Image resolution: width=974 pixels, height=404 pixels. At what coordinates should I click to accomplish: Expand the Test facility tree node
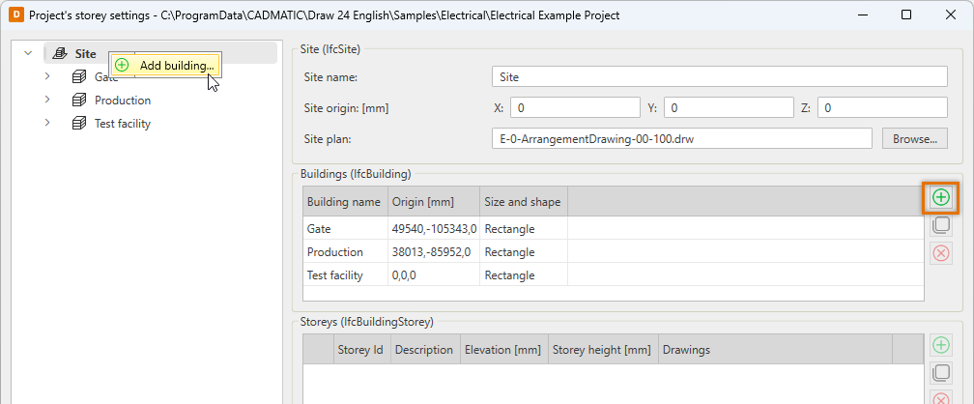(46, 124)
